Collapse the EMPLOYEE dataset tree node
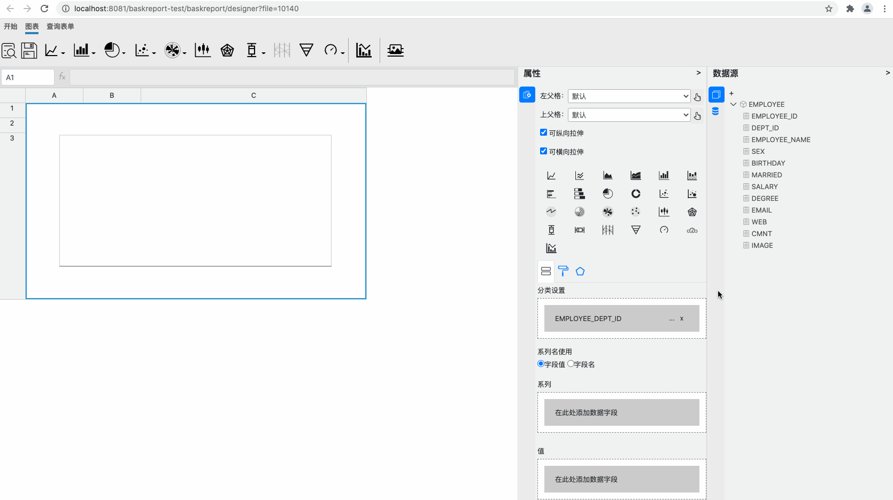 click(734, 104)
